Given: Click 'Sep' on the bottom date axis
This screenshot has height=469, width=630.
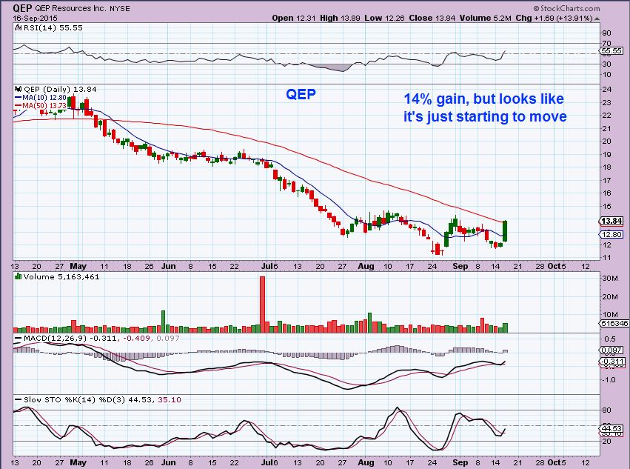Looking at the screenshot, I should tap(460, 462).
